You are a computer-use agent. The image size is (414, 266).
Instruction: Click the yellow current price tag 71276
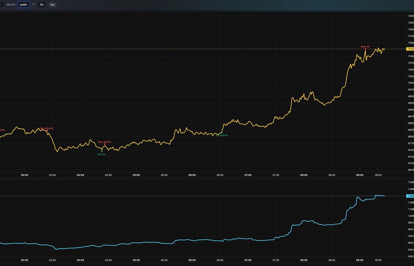[410, 49]
